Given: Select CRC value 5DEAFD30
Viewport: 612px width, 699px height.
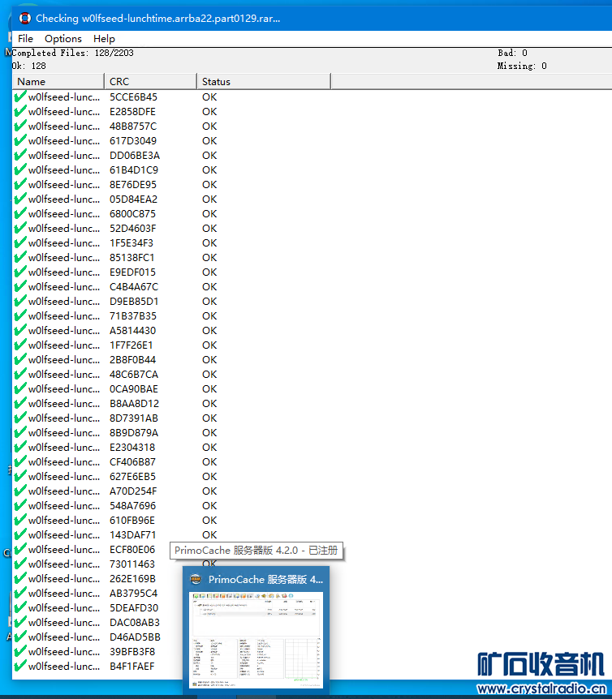Looking at the screenshot, I should [x=134, y=607].
